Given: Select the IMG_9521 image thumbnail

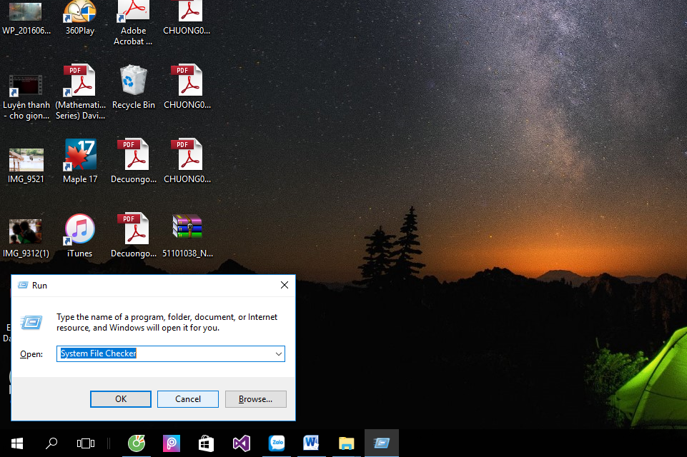Looking at the screenshot, I should click(x=26, y=160).
